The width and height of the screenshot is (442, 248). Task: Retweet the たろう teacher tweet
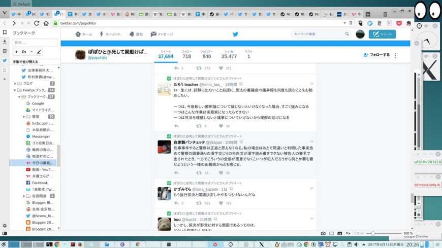point(199,126)
